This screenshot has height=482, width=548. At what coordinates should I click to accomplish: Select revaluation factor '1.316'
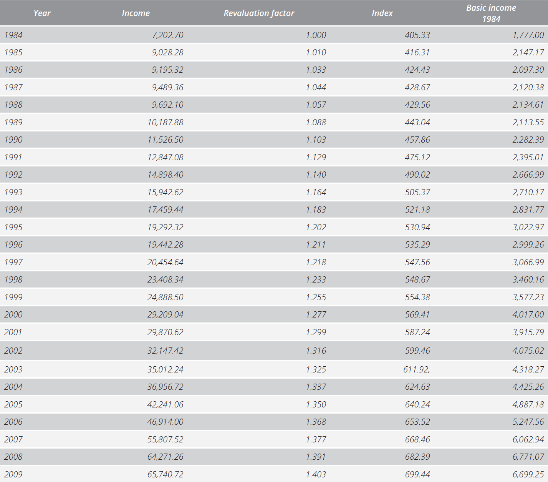click(316, 351)
